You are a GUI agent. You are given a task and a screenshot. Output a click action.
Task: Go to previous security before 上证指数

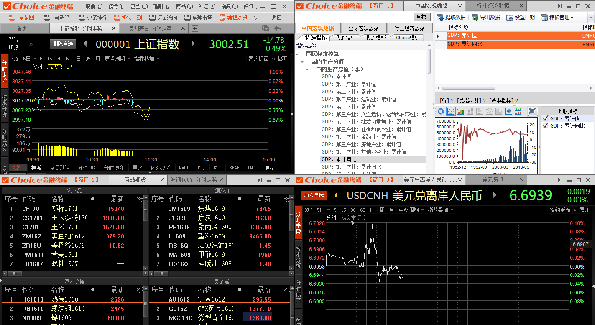[x=85, y=44]
